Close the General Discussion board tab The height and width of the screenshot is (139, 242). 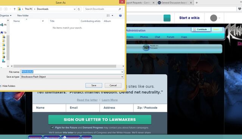pos(191,3)
